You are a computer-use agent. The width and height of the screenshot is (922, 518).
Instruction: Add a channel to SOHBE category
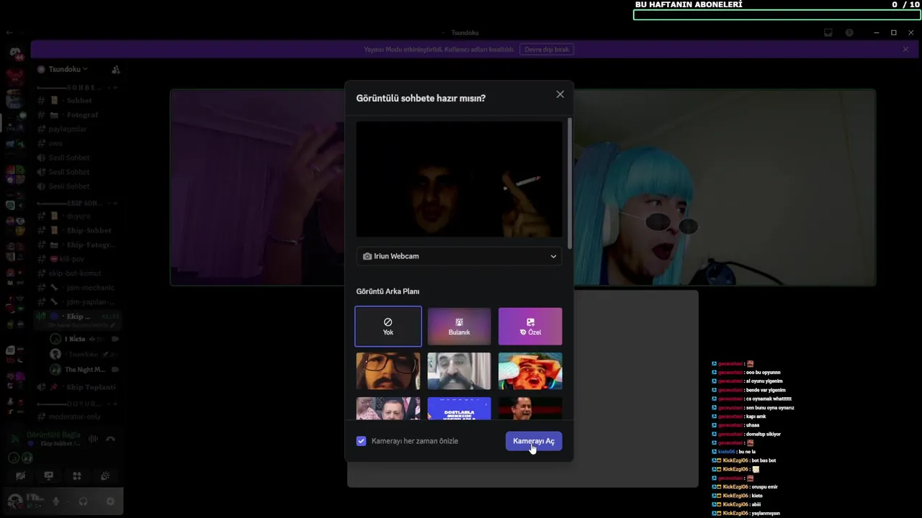[117, 87]
